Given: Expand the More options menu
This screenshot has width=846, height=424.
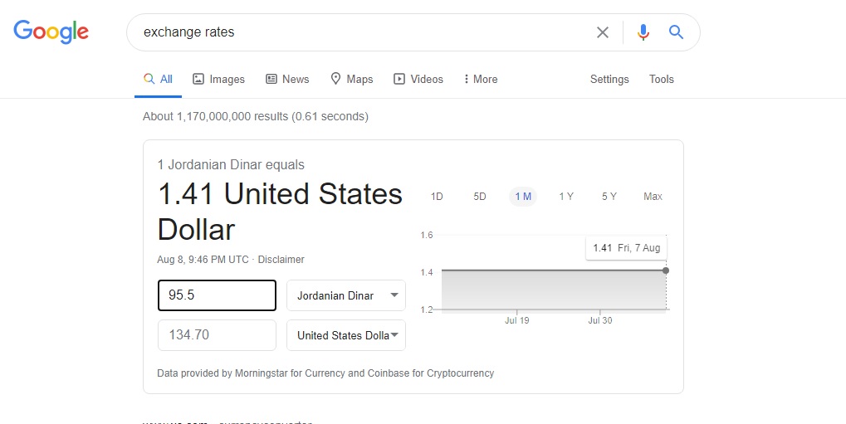Looking at the screenshot, I should tap(481, 80).
